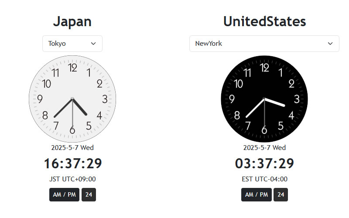
Task: Set UnitedStates clock to 24 hour format
Action: coord(281,194)
